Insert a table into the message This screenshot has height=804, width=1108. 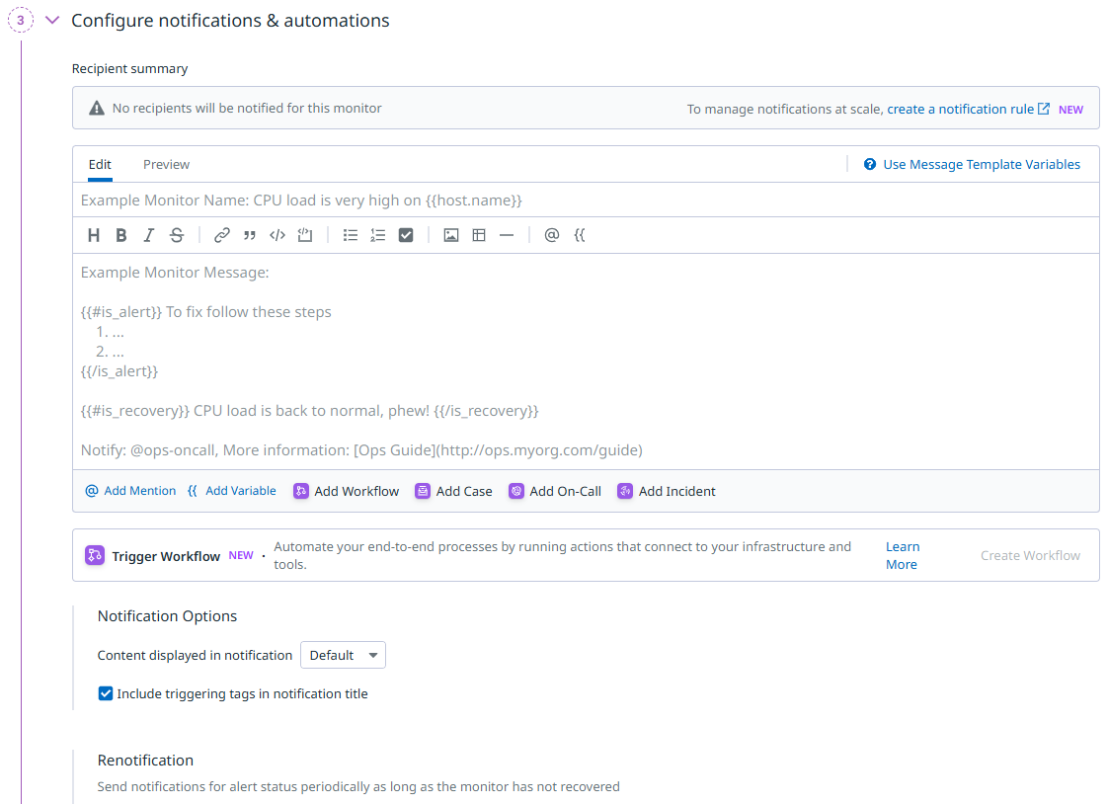pos(479,235)
